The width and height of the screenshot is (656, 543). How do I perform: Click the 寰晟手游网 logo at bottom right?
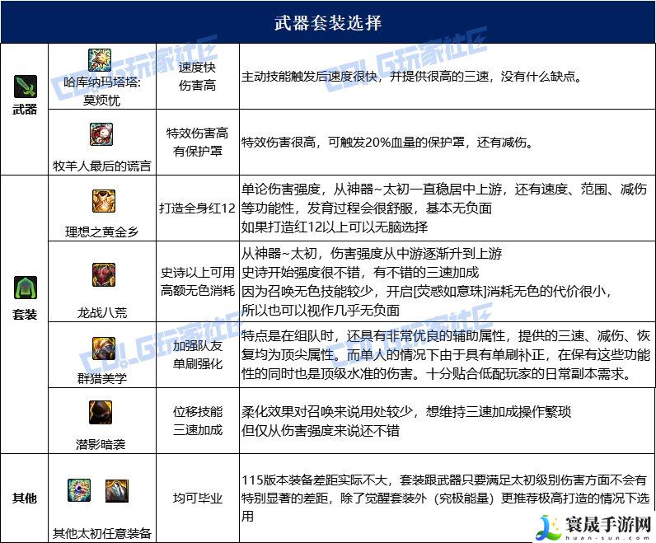tap(595, 527)
